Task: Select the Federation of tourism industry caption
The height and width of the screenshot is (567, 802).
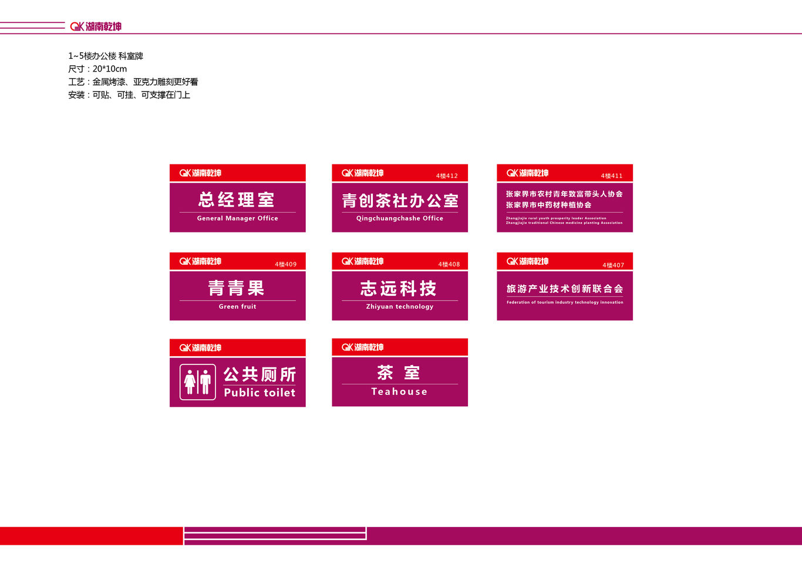Action: (x=565, y=302)
